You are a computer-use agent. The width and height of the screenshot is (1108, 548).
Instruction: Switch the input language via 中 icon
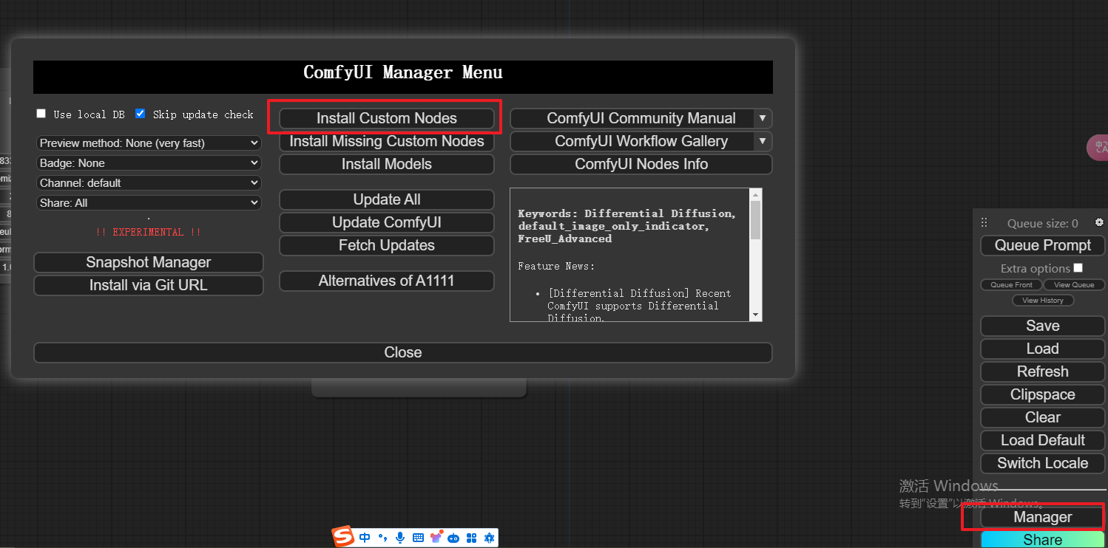pos(365,538)
